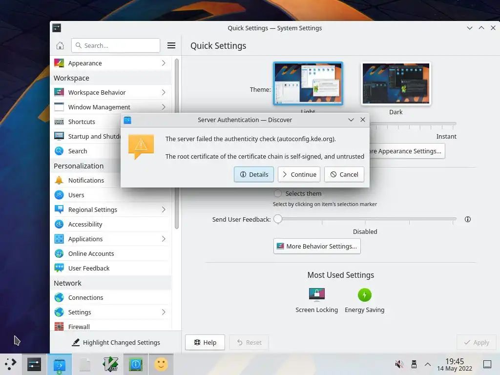Click the Firewall brick icon
Screen dimensions: 500x375
click(x=59, y=327)
